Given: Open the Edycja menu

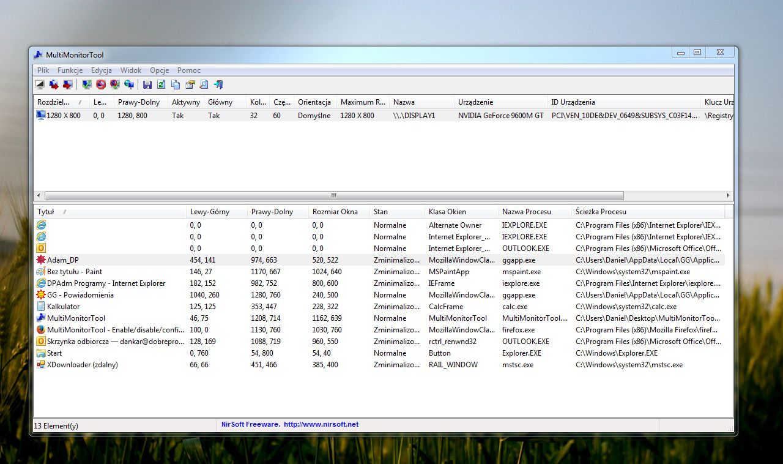Looking at the screenshot, I should [102, 70].
